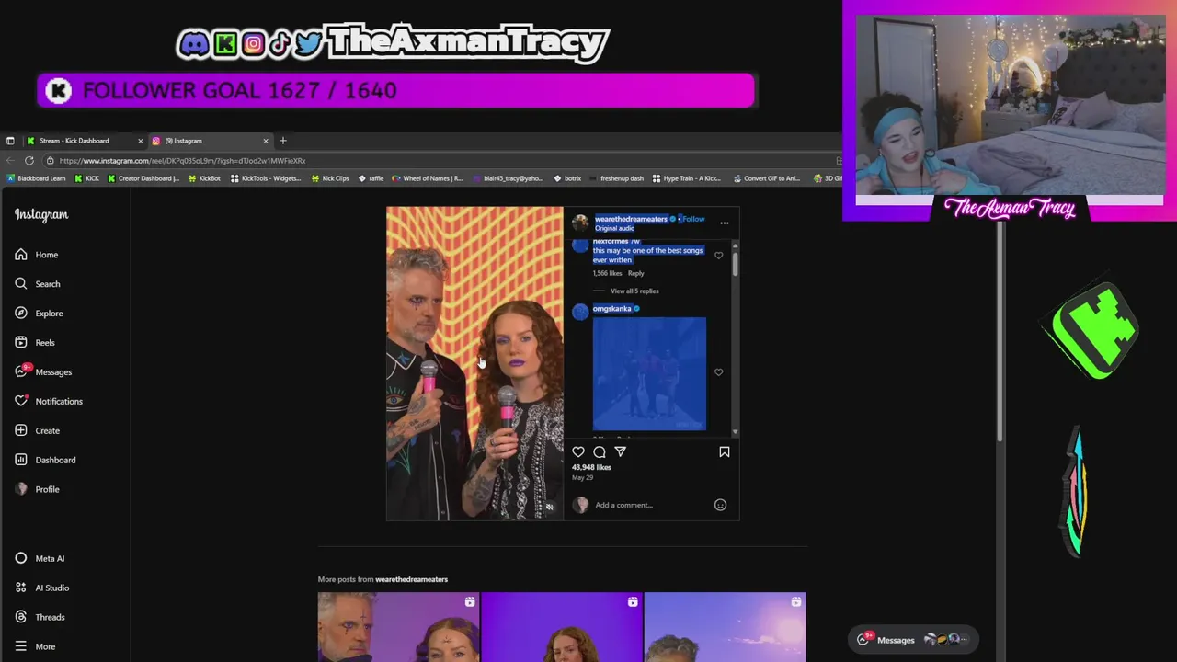
Task: Open the Hype Train bookmark
Action: pyautogui.click(x=687, y=178)
